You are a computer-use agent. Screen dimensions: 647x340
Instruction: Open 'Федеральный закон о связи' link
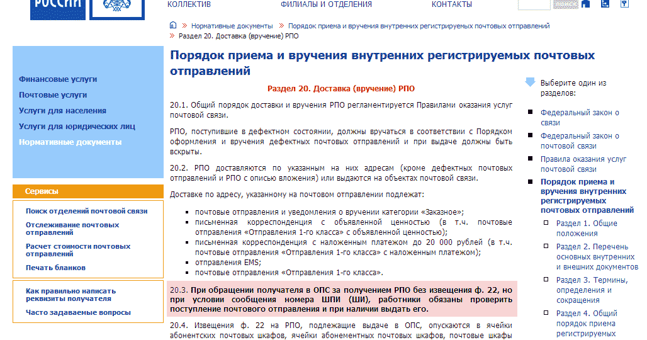point(580,118)
